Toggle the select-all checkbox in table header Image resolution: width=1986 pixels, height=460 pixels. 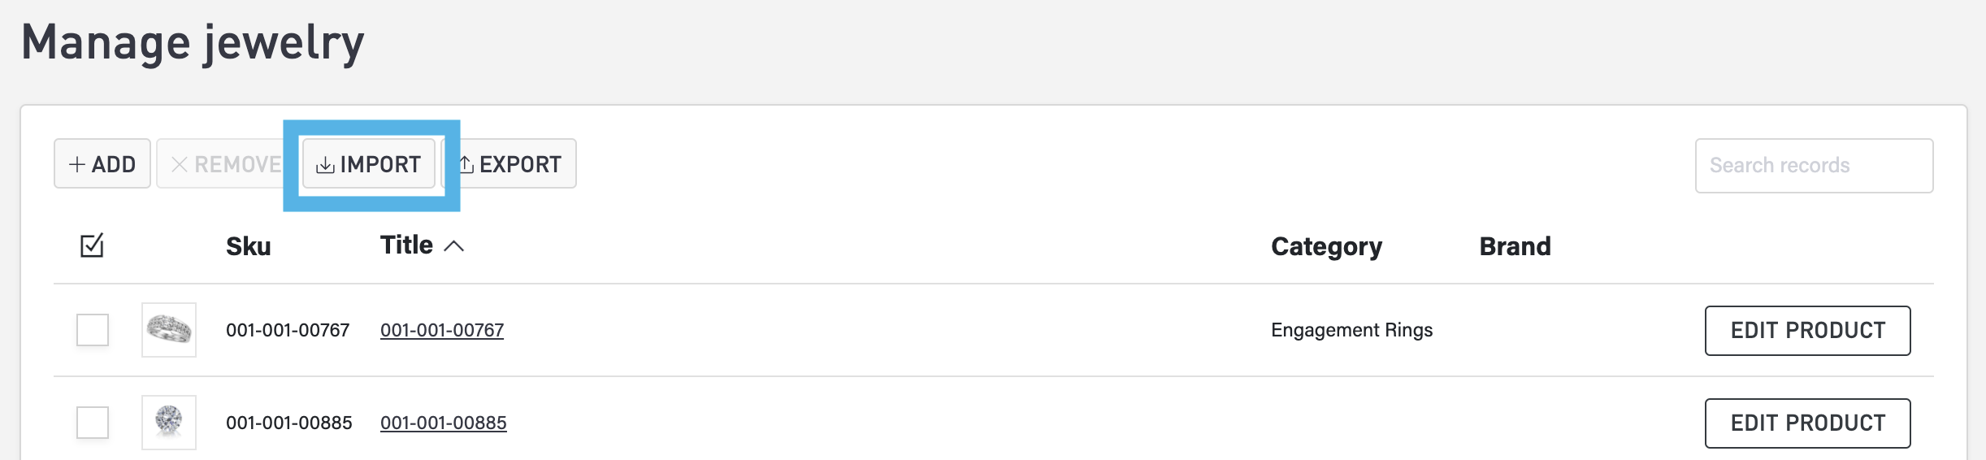[x=92, y=245]
